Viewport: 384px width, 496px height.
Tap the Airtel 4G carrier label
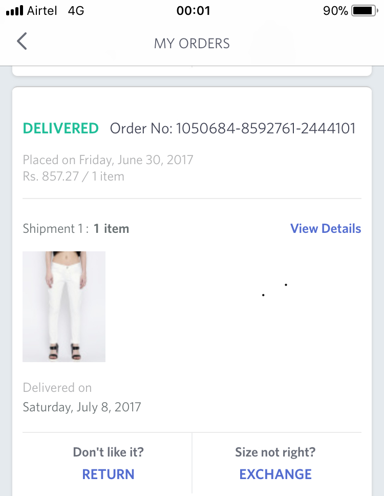point(56,11)
